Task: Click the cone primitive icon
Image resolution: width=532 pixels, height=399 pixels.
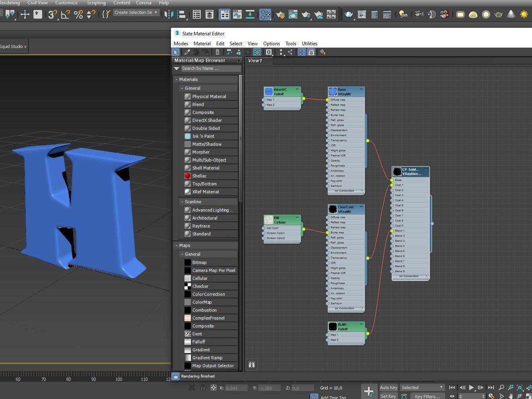Action: click(x=511, y=15)
